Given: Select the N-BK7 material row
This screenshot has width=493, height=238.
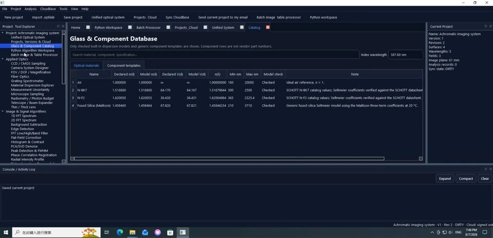Looking at the screenshot, I should [x=246, y=90].
